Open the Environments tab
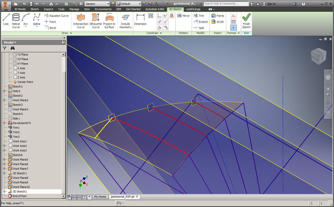 pyautogui.click(x=103, y=9)
